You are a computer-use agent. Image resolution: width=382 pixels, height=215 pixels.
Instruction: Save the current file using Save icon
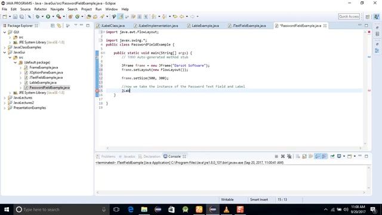point(15,17)
